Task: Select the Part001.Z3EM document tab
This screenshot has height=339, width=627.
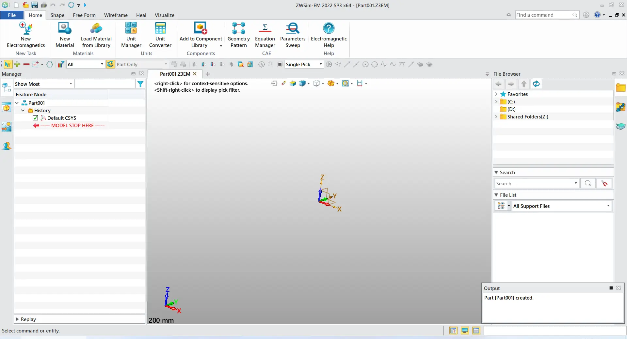Action: click(x=175, y=74)
